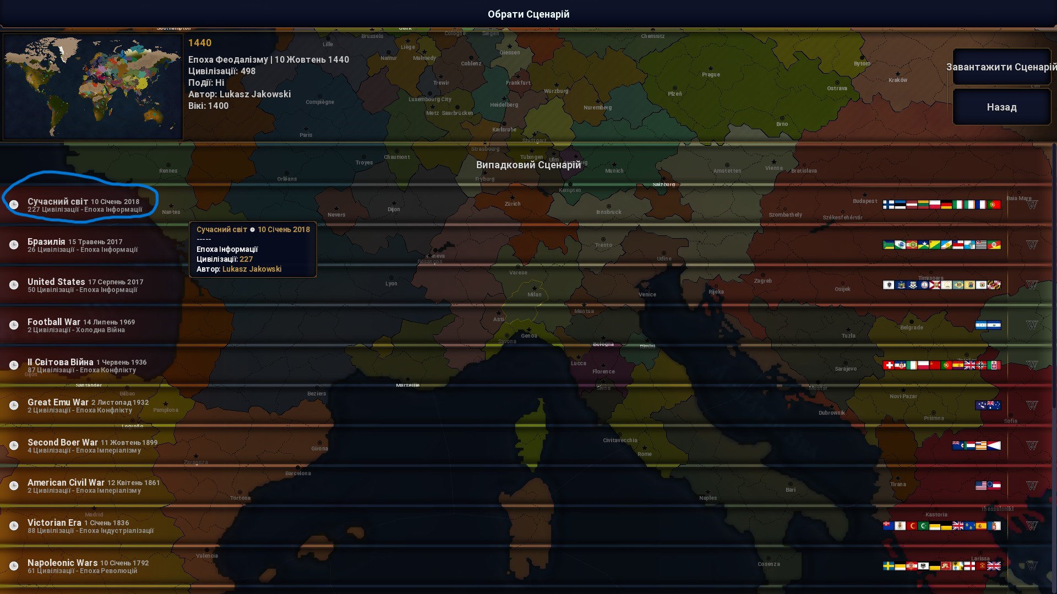Screen dimensions: 1057x594
Task: Click the Finland flag in Сучасний світ row
Action: click(x=889, y=205)
